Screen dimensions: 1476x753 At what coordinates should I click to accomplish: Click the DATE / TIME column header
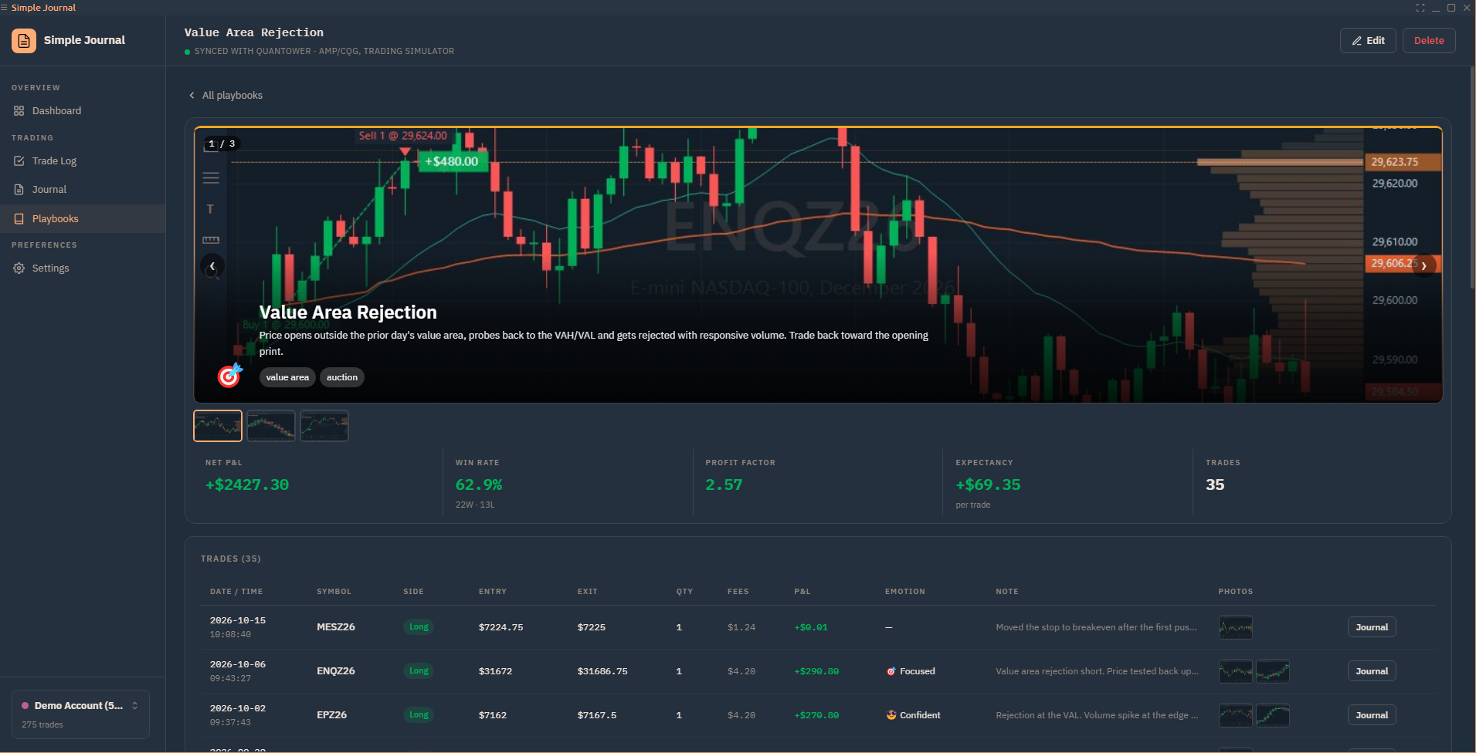(236, 592)
